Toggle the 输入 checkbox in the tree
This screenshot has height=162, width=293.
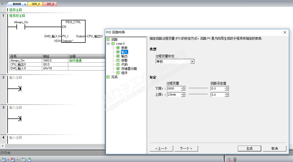118,52
